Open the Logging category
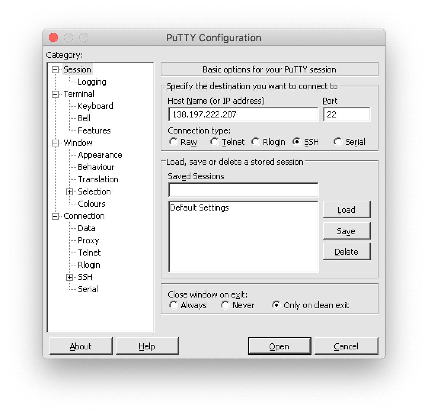Viewport: 428px width, 415px height. click(92, 82)
